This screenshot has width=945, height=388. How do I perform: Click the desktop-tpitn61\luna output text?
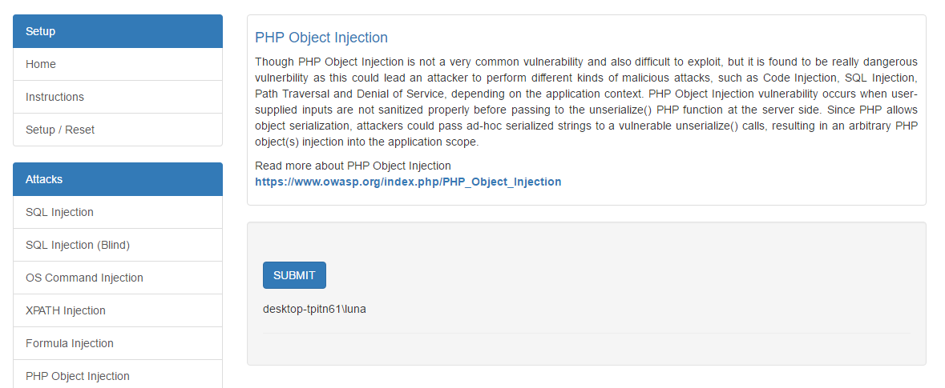point(314,309)
